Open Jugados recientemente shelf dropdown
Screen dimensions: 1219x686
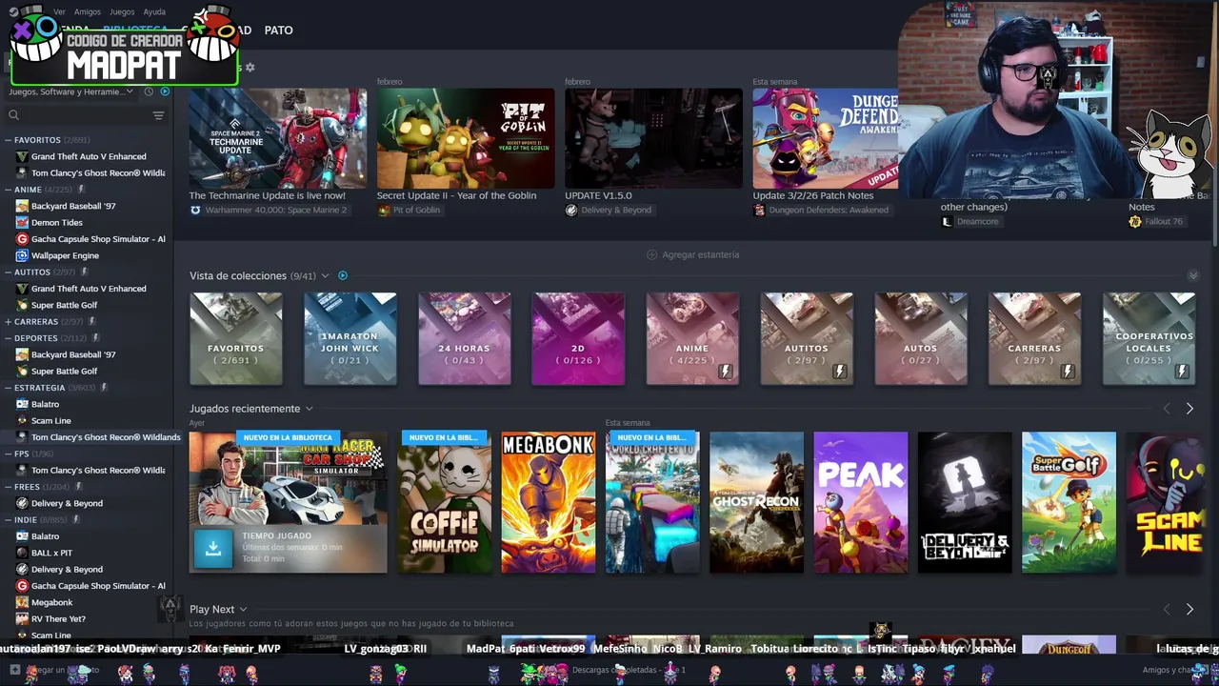(309, 409)
